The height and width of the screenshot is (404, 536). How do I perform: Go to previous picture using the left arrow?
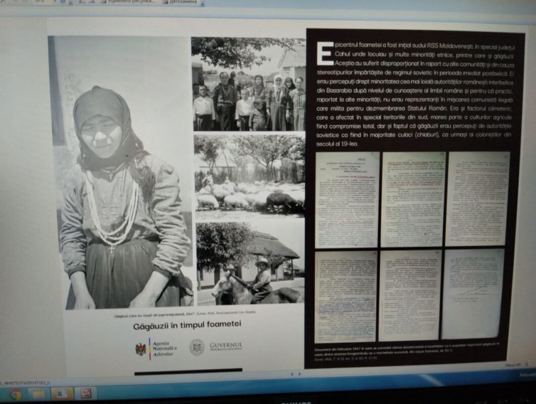pyautogui.click(x=291, y=374)
